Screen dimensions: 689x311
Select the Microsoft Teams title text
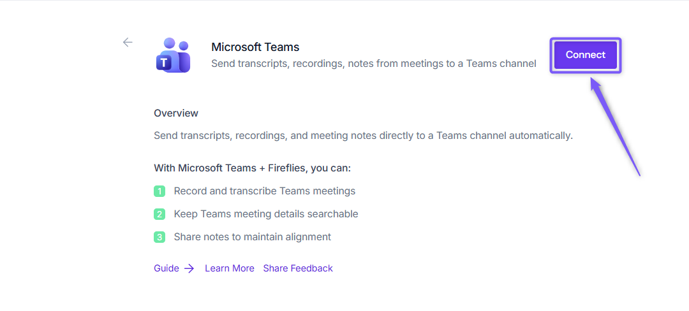point(255,47)
